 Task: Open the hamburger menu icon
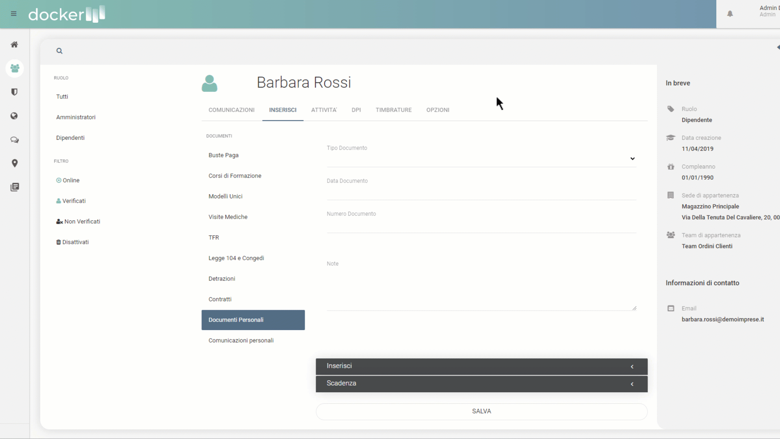coord(14,14)
